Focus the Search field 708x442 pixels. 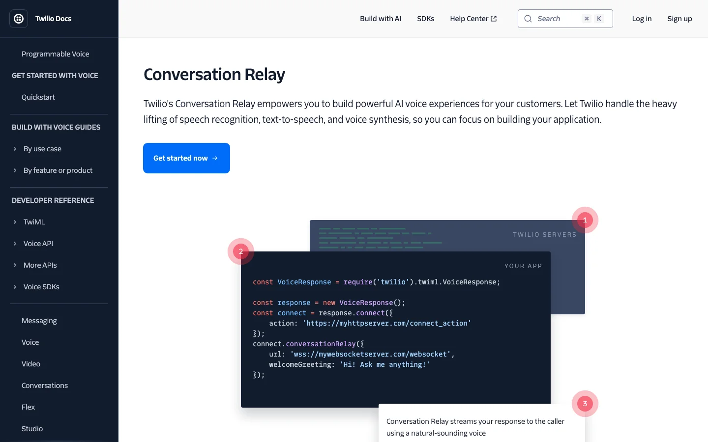coord(565,19)
